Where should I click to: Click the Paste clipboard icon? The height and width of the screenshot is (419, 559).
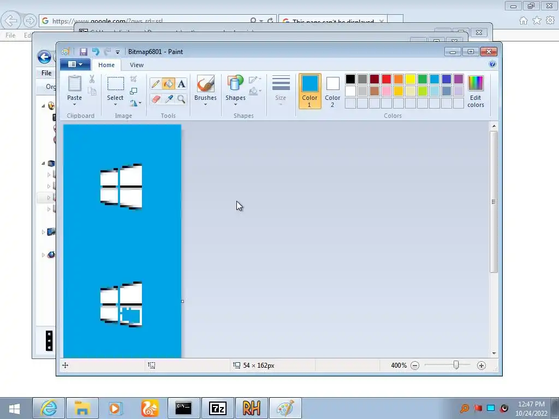coord(74,83)
